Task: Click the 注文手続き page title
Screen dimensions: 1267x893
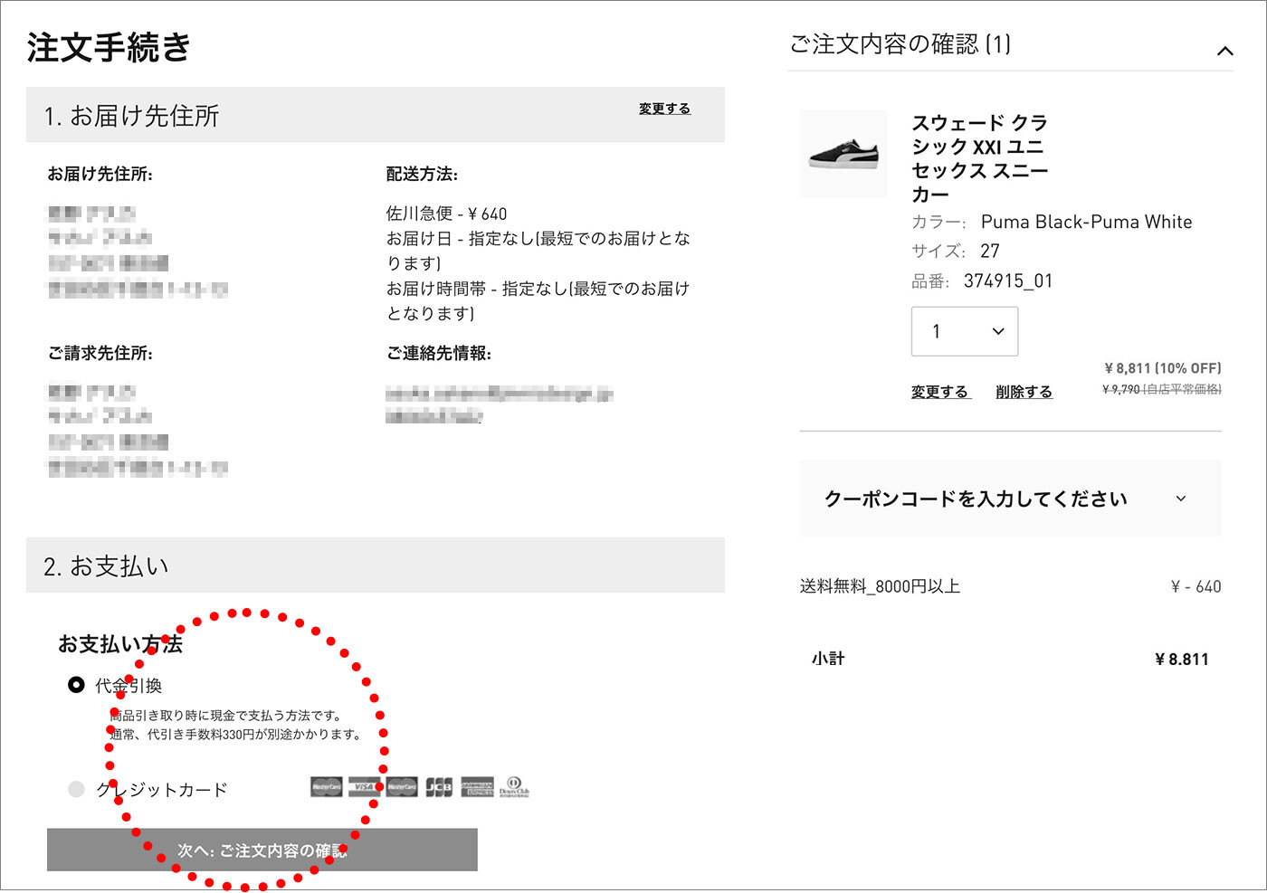Action: (109, 47)
